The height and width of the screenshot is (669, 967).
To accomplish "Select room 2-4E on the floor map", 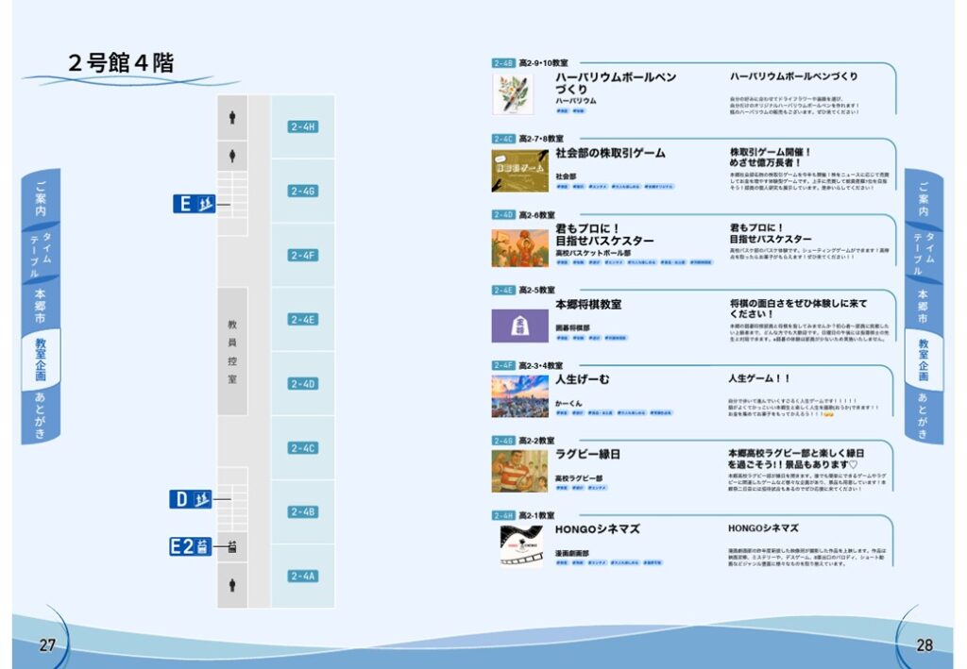I will tap(302, 320).
